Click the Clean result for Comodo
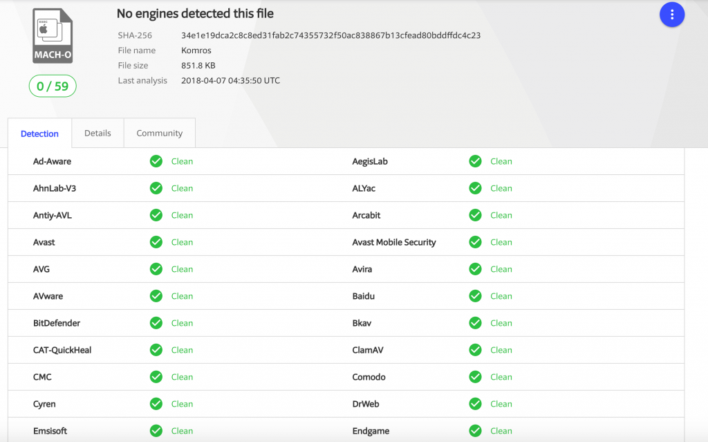 (501, 377)
